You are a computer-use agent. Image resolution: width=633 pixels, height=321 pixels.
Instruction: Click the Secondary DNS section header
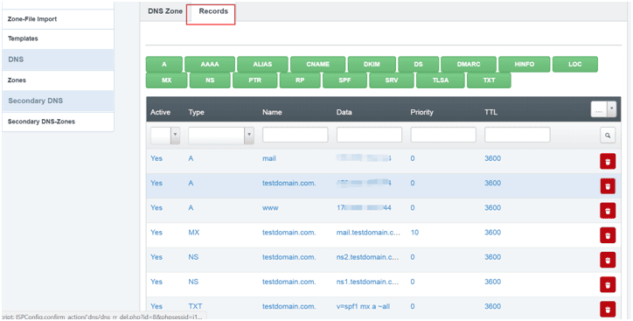point(58,101)
